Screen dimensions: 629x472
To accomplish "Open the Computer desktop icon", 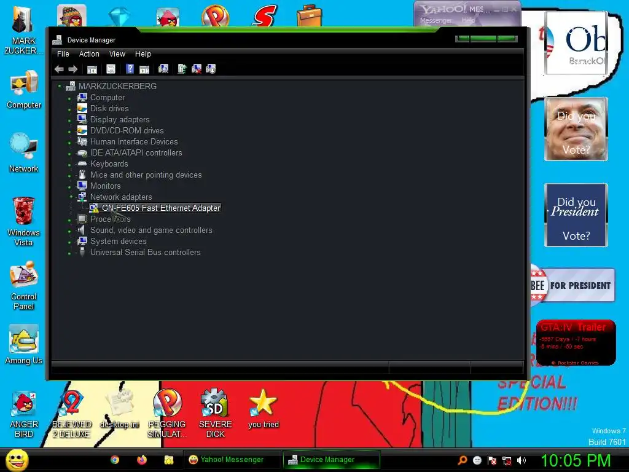I will pyautogui.click(x=24, y=90).
